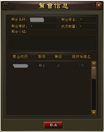Select the 帮主 member row
Image resolution: width=104 pixels, height=132 pixels.
(49, 65)
